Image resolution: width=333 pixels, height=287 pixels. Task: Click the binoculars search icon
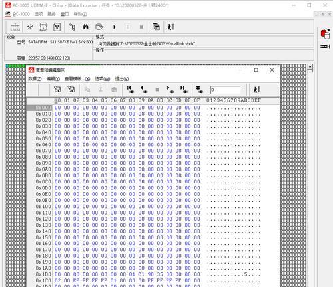pyautogui.click(x=85, y=27)
